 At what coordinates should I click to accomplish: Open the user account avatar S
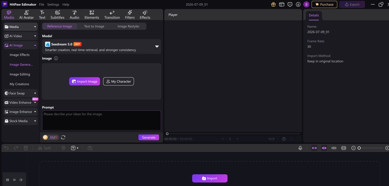coord(306,4)
